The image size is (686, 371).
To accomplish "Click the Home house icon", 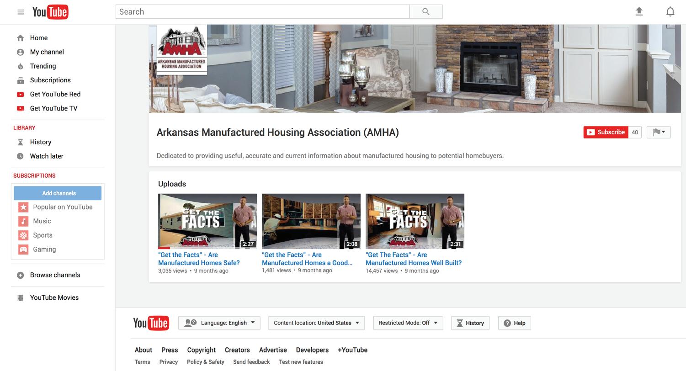I will pos(20,38).
